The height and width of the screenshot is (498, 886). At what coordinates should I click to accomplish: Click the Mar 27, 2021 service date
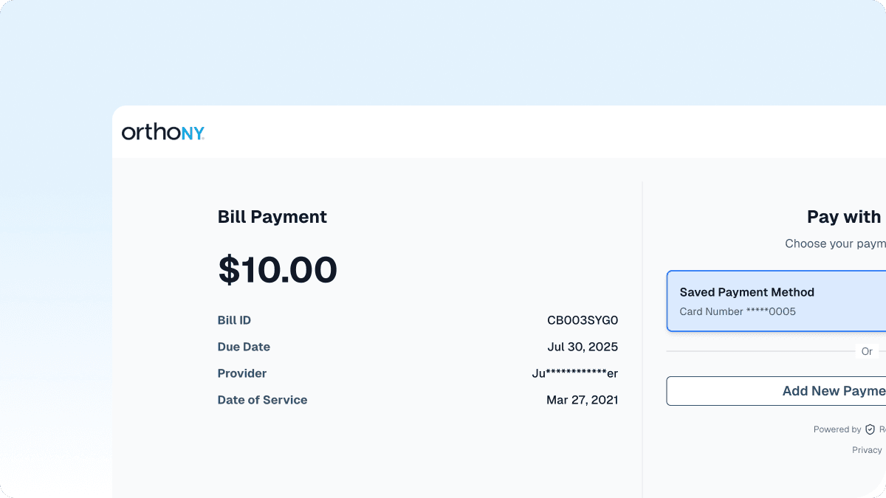[582, 400]
